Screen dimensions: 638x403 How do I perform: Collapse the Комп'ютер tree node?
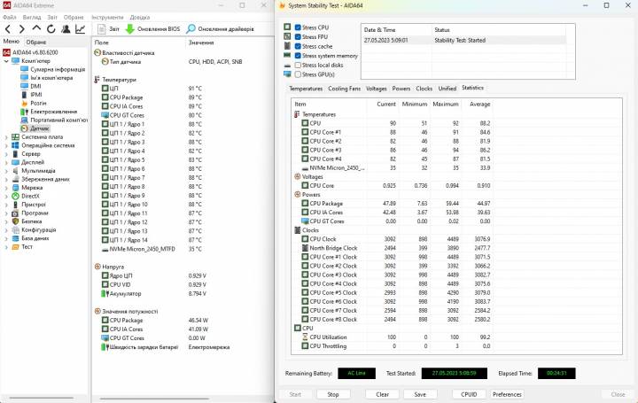[6, 61]
